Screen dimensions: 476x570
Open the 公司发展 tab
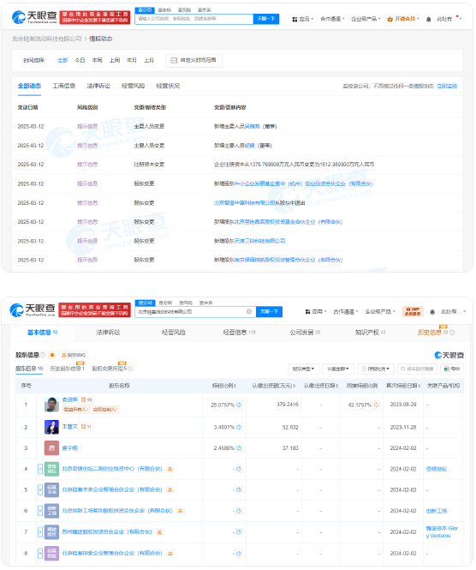click(305, 333)
